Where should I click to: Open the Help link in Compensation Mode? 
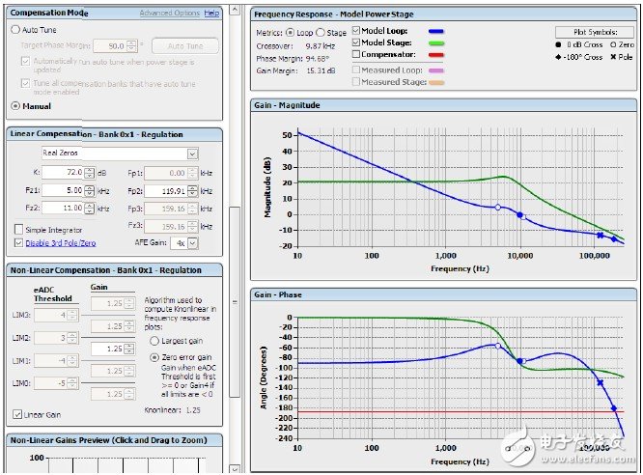click(x=211, y=14)
